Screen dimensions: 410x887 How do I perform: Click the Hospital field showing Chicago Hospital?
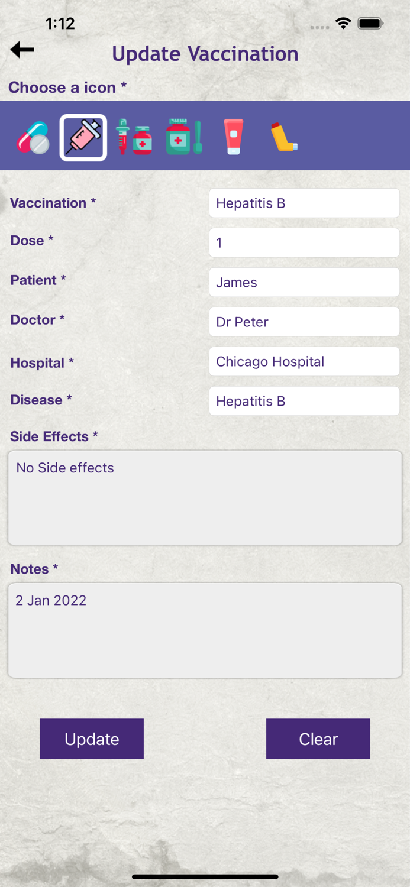304,361
